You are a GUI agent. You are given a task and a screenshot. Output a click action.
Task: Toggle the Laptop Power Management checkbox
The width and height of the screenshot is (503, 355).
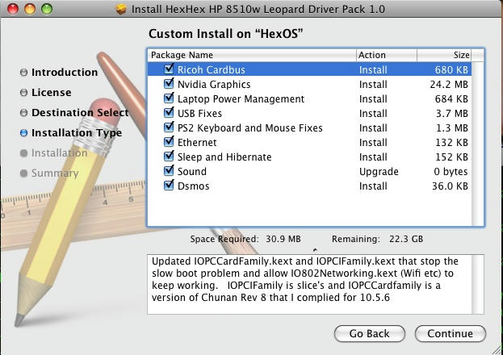click(x=169, y=98)
